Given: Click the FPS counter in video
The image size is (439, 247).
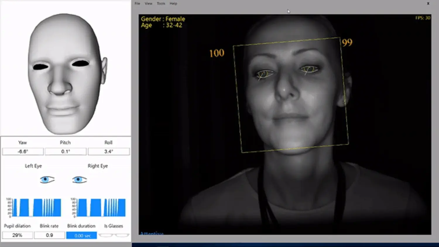Looking at the screenshot, I should (423, 18).
